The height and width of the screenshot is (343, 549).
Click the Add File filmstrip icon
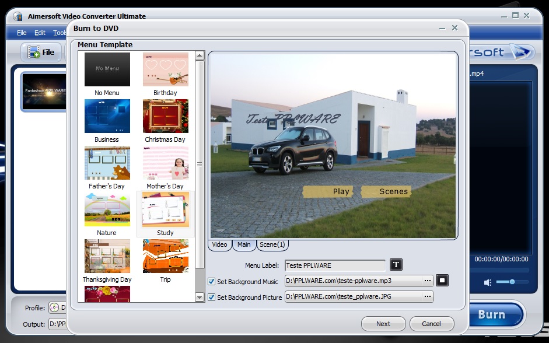click(x=34, y=52)
